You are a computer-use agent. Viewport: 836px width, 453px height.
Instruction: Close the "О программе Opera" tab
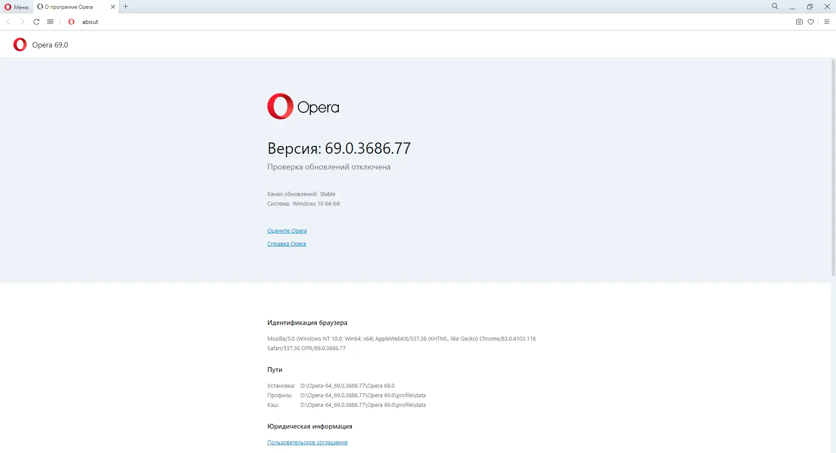click(x=113, y=7)
